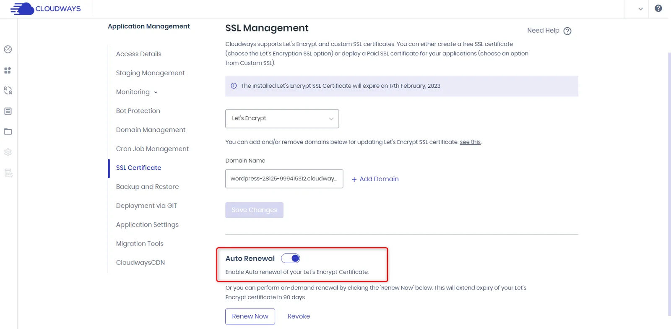Open the lined-list icon in left sidebar
The height and width of the screenshot is (329, 671).
(x=8, y=111)
